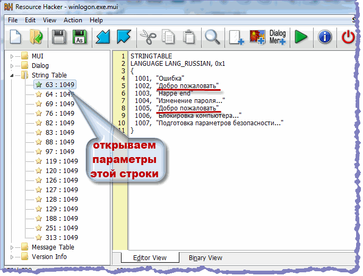Click the blue up-left arrow icon

coord(124,37)
